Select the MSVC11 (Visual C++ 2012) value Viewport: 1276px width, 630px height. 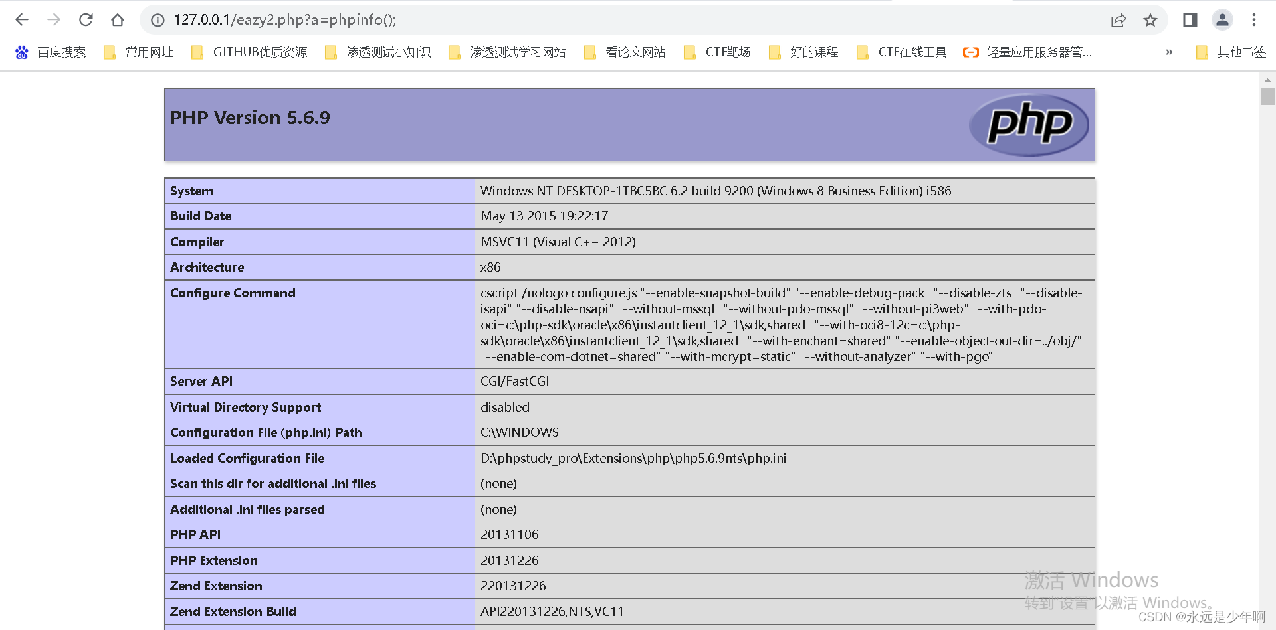(x=558, y=242)
